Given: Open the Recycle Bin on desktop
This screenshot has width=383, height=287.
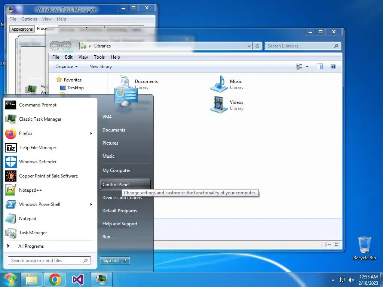Looking at the screenshot, I should coord(364,248).
